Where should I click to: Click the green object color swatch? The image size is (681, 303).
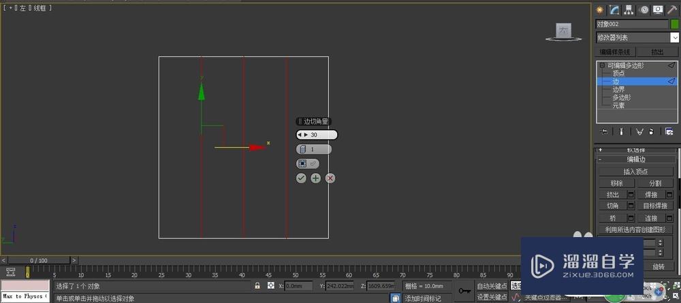pos(674,24)
